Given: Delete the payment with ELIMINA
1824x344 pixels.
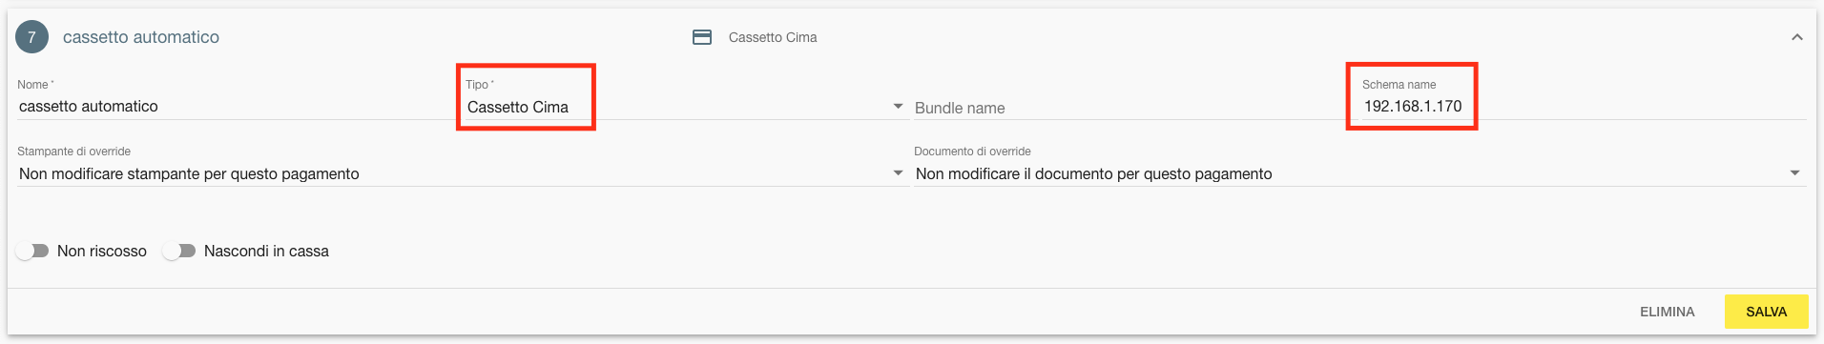Looking at the screenshot, I should [x=1668, y=312].
